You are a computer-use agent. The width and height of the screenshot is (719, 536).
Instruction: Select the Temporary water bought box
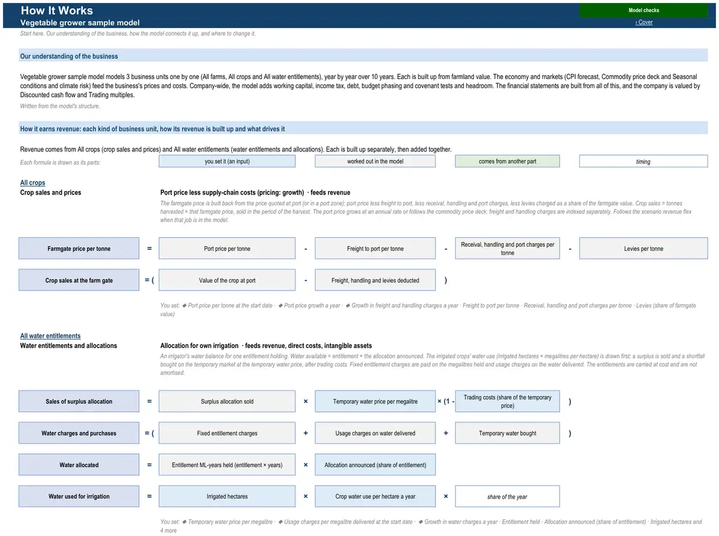pos(507,433)
